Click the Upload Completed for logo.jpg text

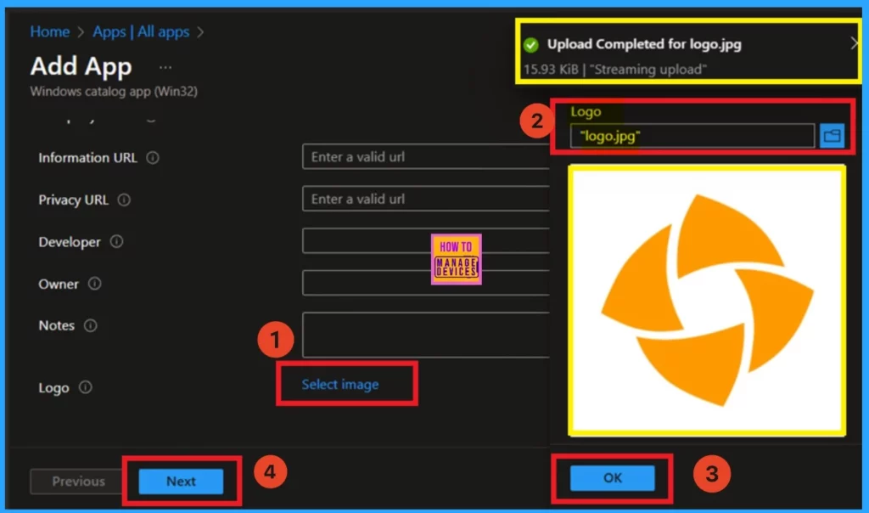pos(644,44)
